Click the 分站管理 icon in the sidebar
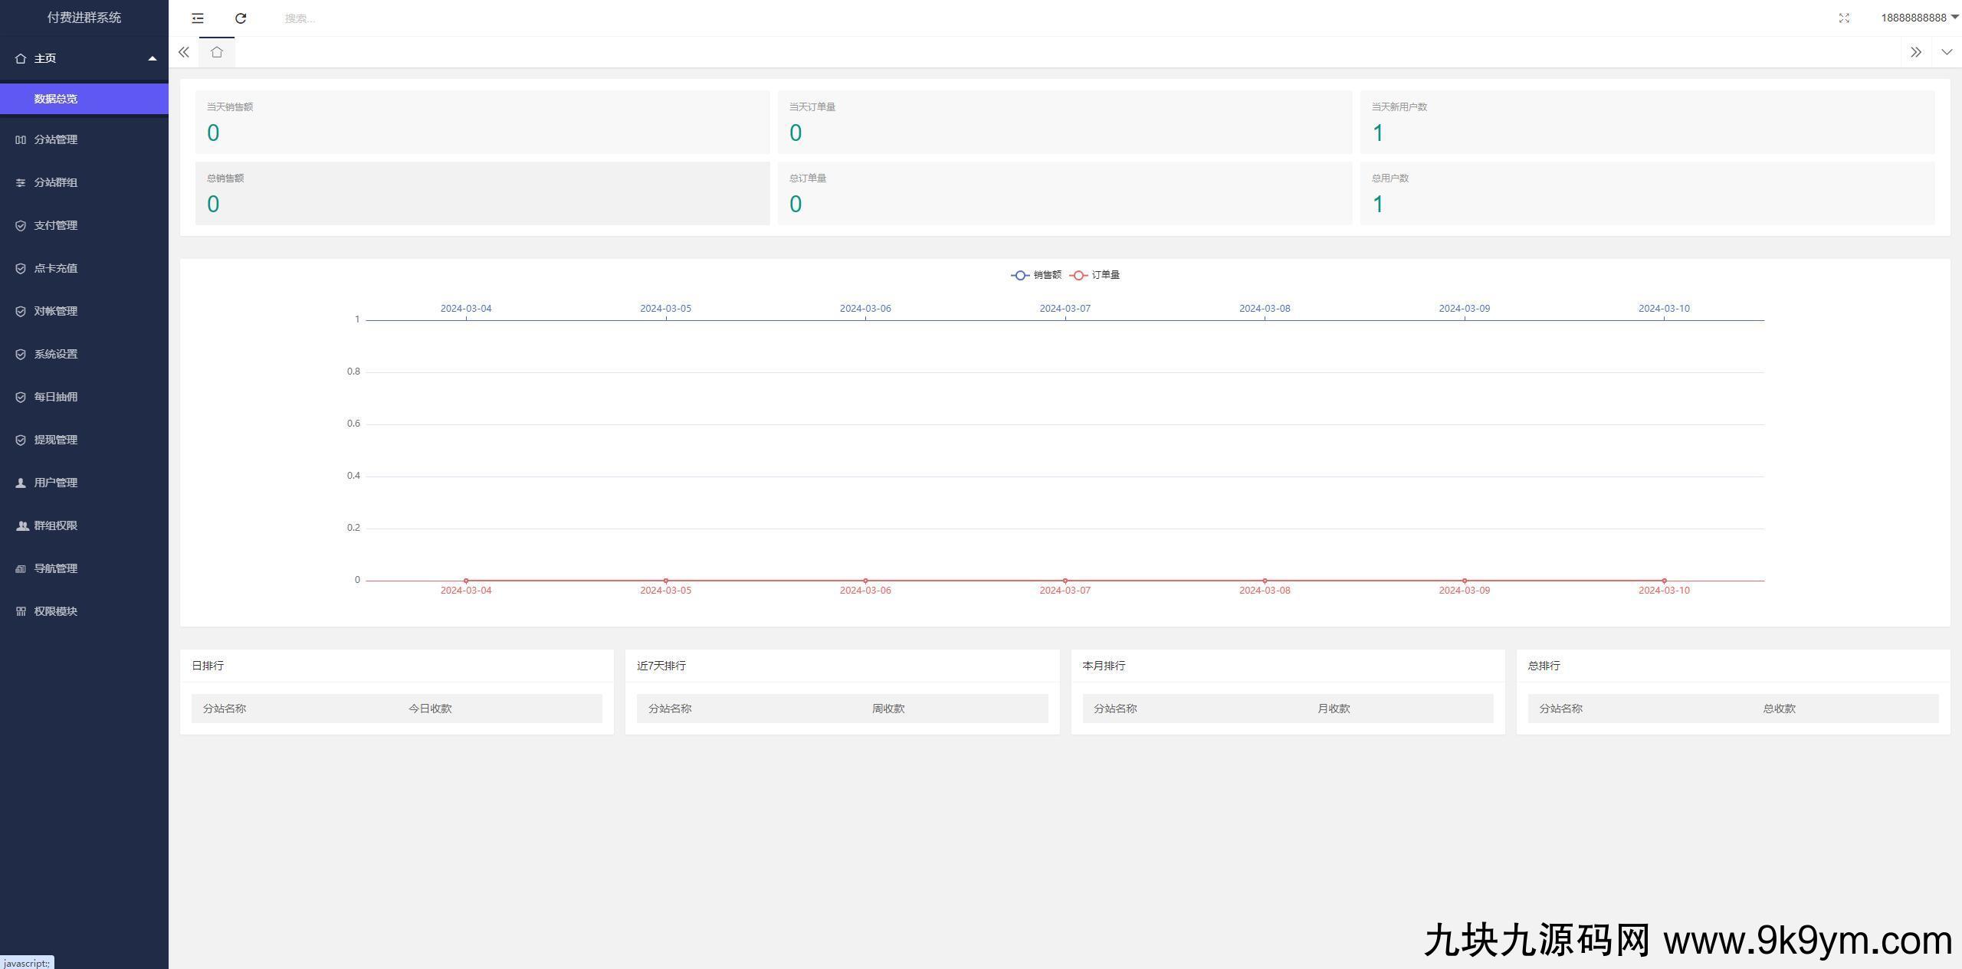The image size is (1962, 969). coord(21,139)
